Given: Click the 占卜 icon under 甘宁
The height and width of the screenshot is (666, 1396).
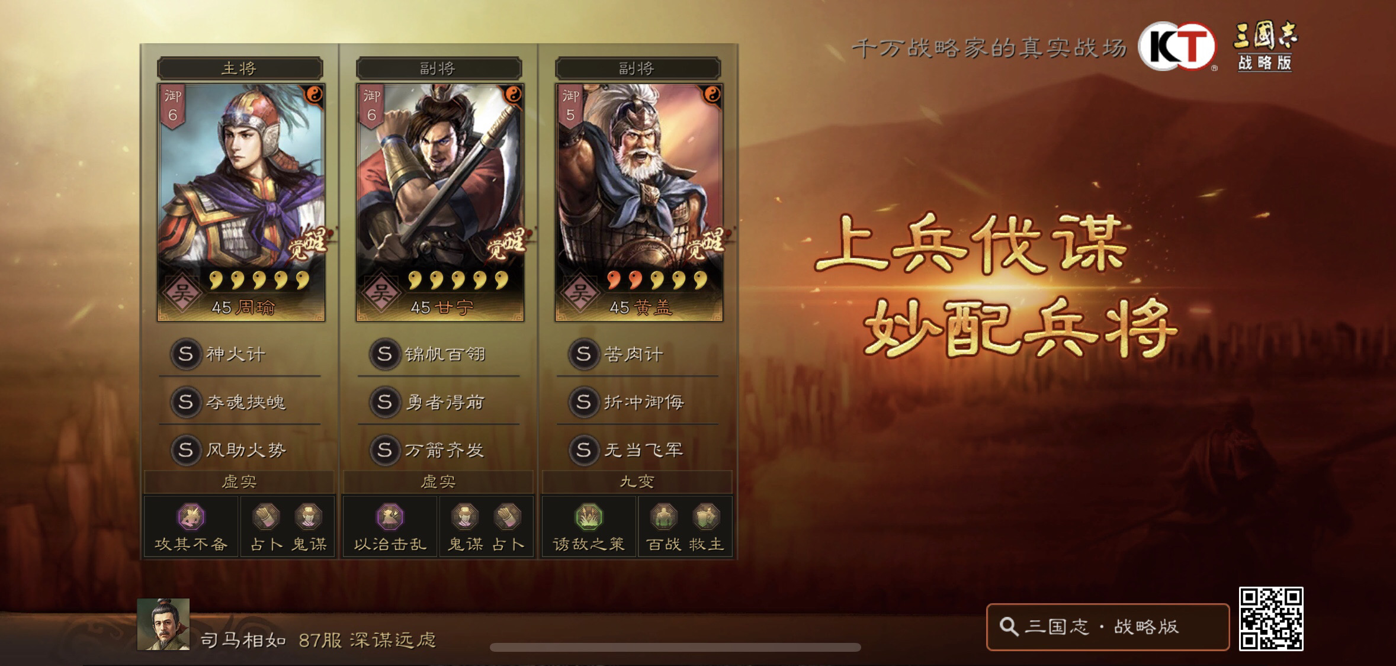Looking at the screenshot, I should pos(508,517).
